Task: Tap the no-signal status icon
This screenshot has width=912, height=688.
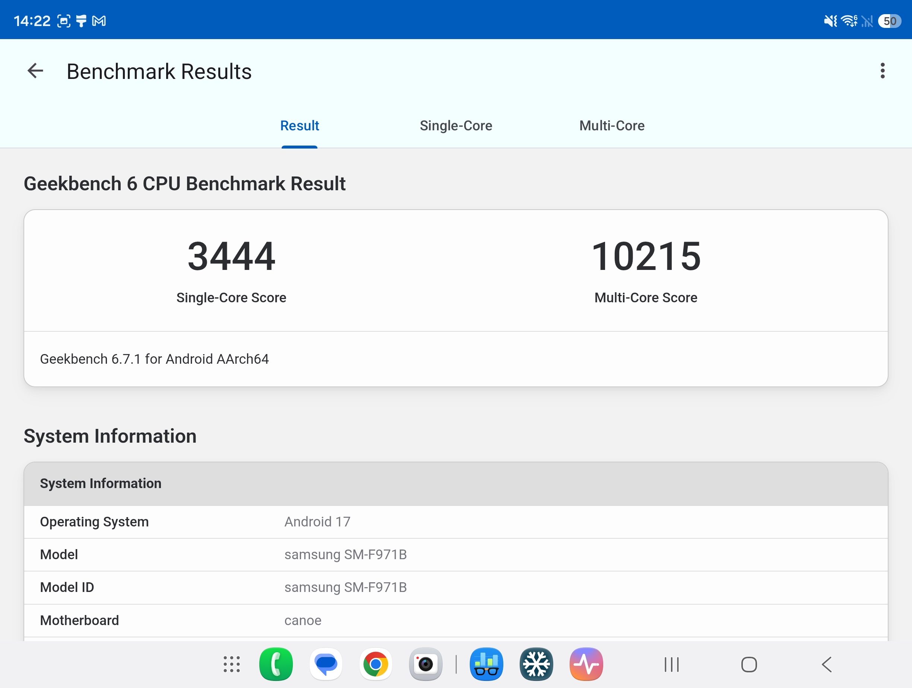Action: tap(867, 20)
